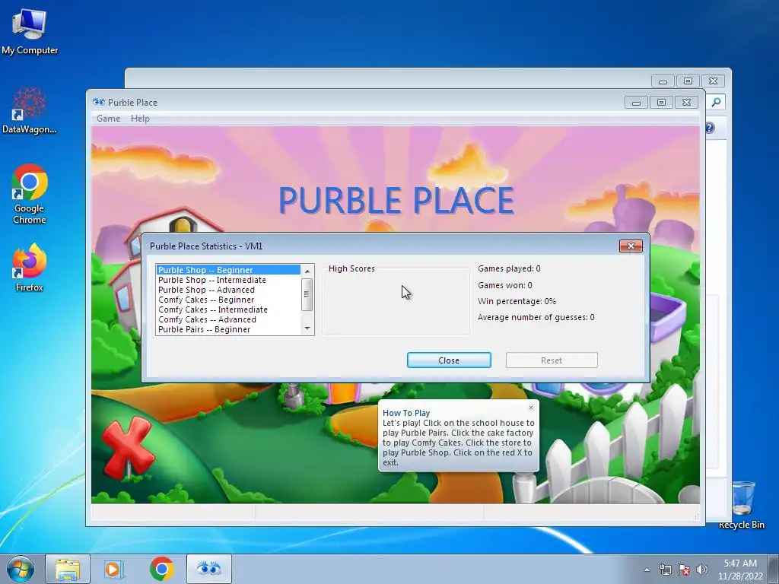Open the Game menu
This screenshot has height=584, width=779.
click(x=108, y=119)
